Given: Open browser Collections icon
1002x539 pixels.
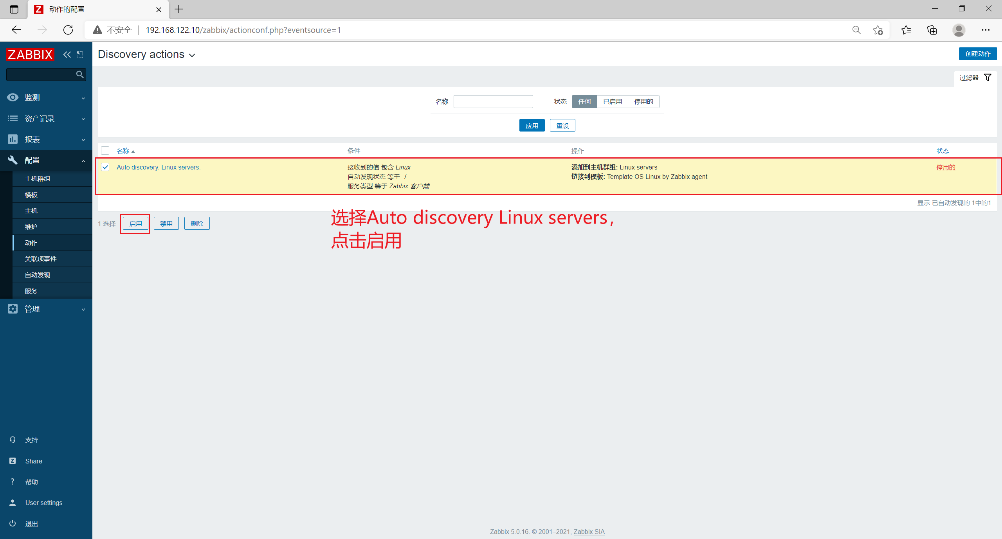Looking at the screenshot, I should 932,30.
